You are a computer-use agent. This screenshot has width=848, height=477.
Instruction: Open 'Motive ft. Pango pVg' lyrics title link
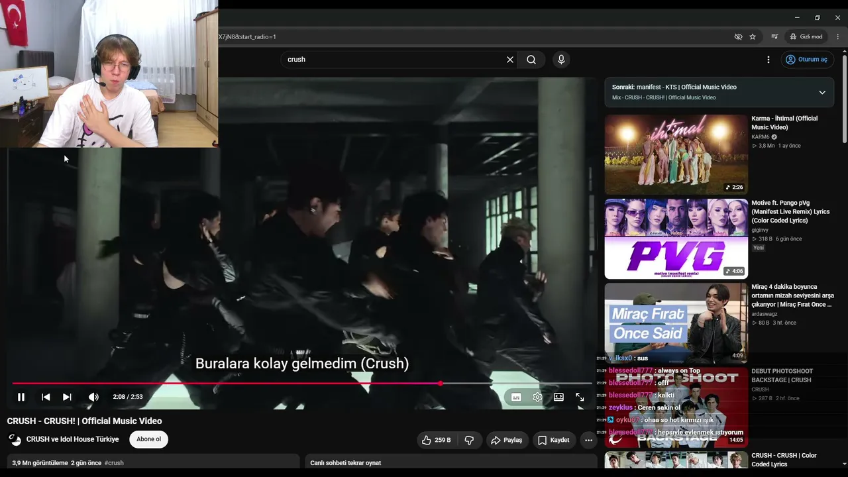click(790, 211)
